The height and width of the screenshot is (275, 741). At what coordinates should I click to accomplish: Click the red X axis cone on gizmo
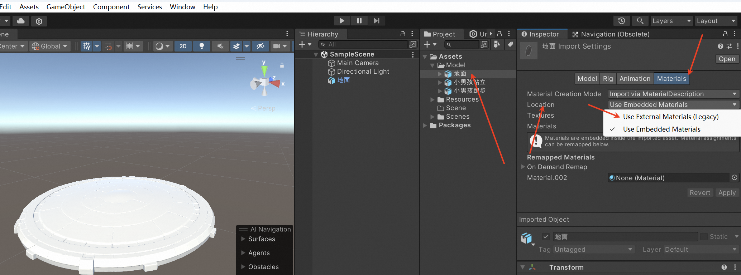pyautogui.click(x=275, y=83)
